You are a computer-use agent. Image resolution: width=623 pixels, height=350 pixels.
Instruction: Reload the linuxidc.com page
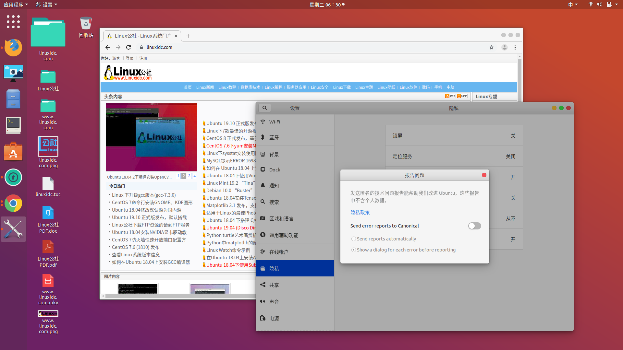pos(128,47)
